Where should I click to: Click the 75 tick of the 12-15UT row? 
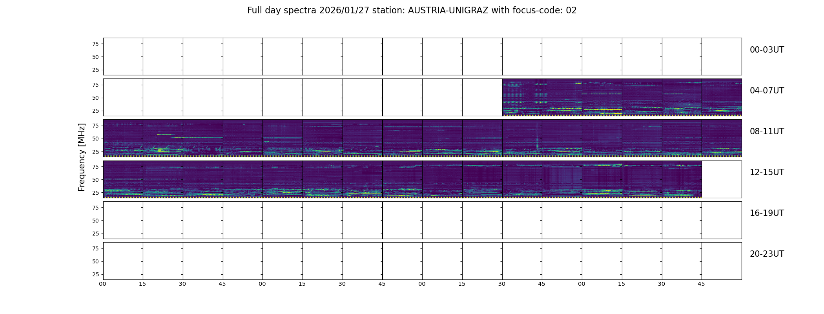point(95,167)
